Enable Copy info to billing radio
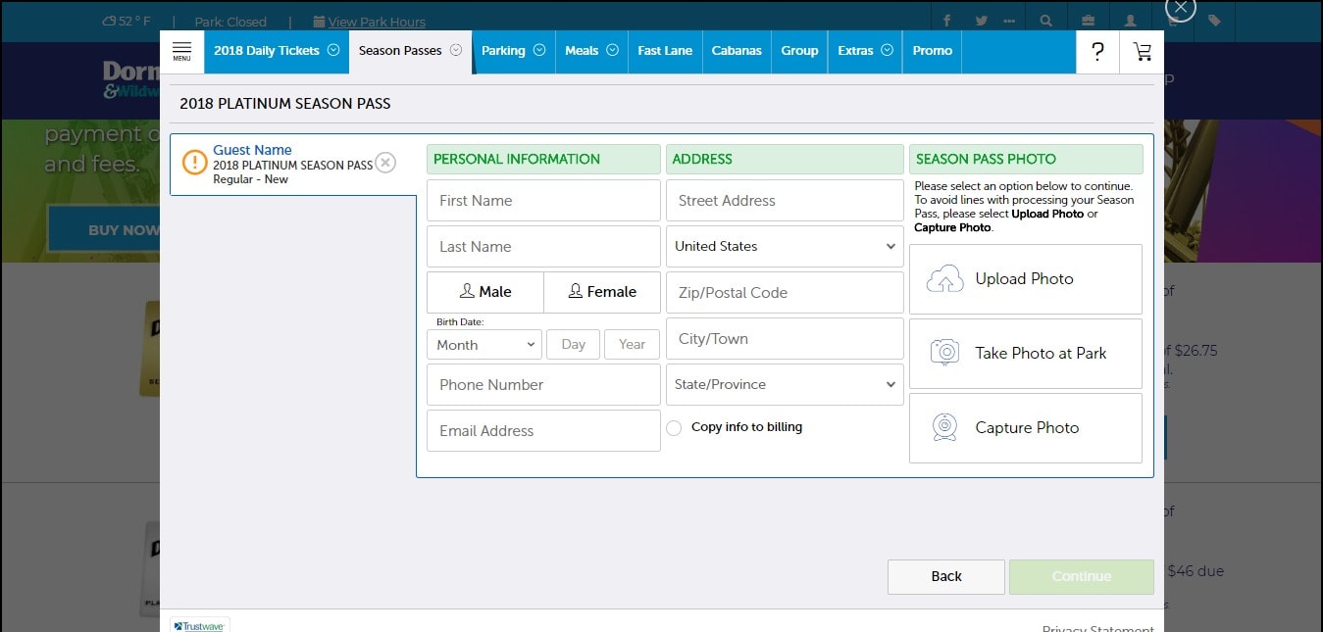 pyautogui.click(x=674, y=427)
